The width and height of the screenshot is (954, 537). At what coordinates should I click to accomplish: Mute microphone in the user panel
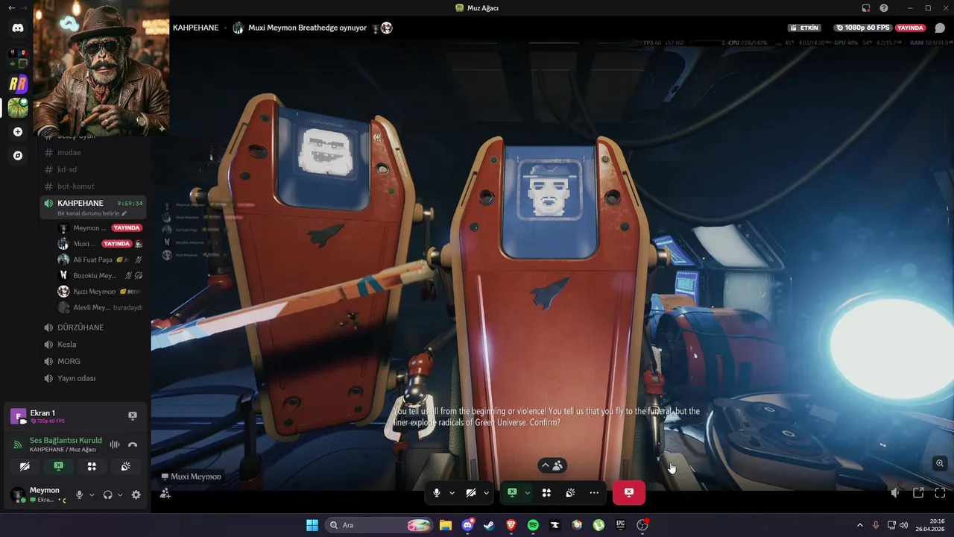pos(79,494)
